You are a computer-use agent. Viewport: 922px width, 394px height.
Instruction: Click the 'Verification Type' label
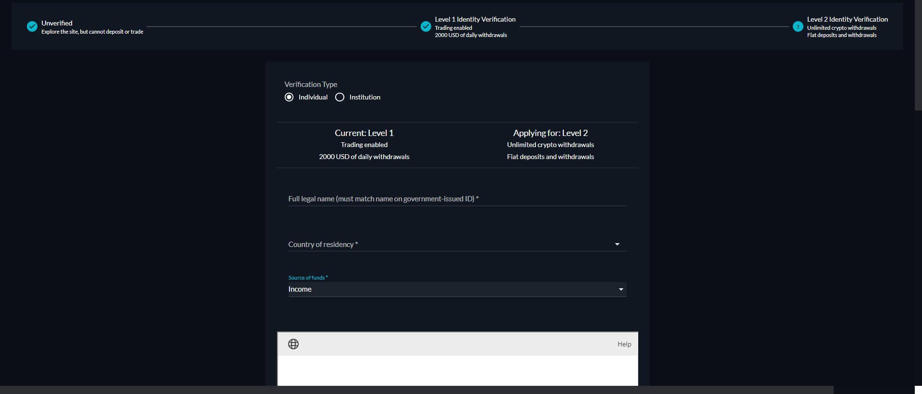(311, 85)
